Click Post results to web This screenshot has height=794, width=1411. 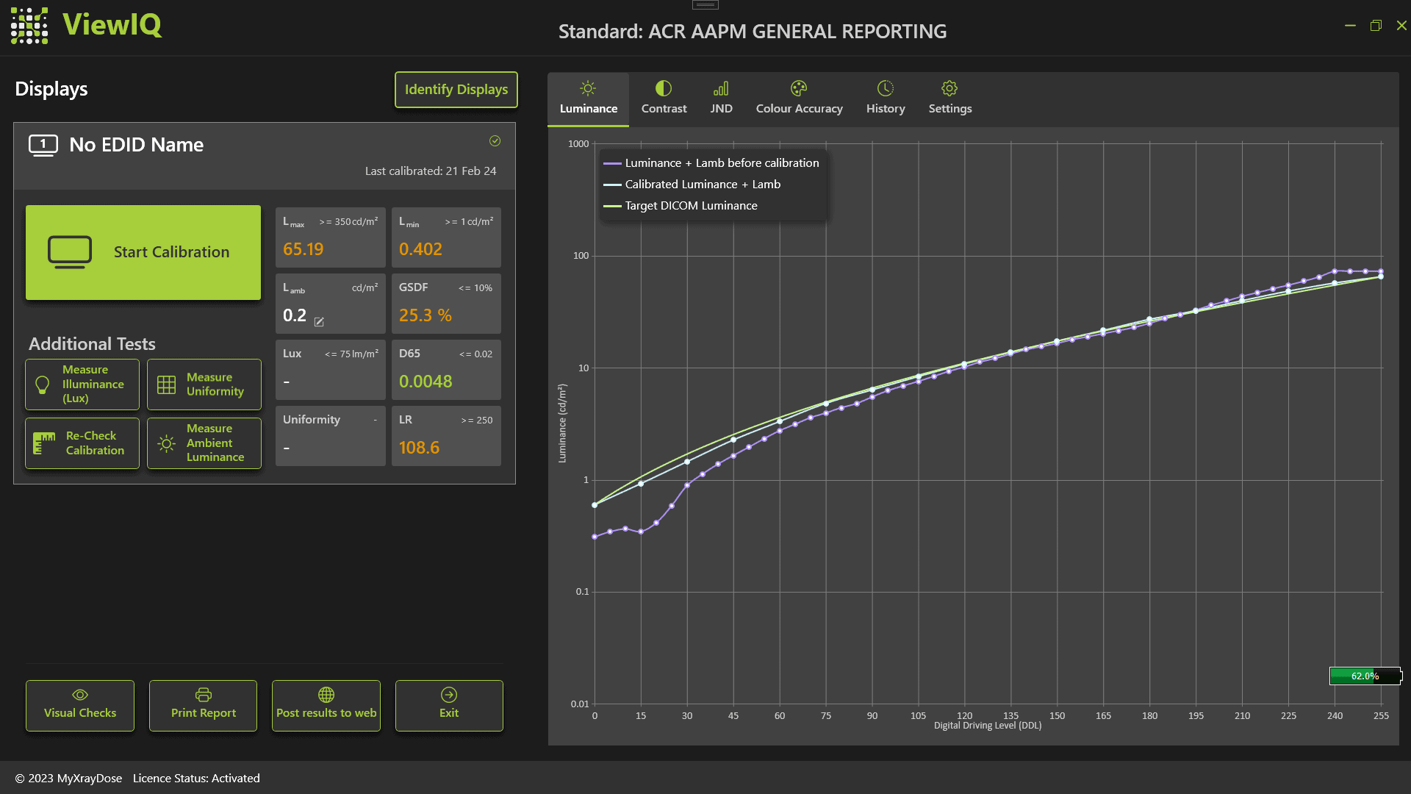(326, 705)
